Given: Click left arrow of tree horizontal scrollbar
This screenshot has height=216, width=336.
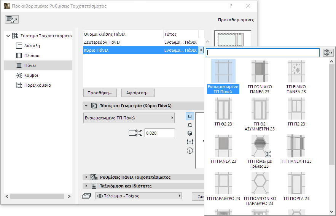Looking at the screenshot, I should [x=7, y=196].
